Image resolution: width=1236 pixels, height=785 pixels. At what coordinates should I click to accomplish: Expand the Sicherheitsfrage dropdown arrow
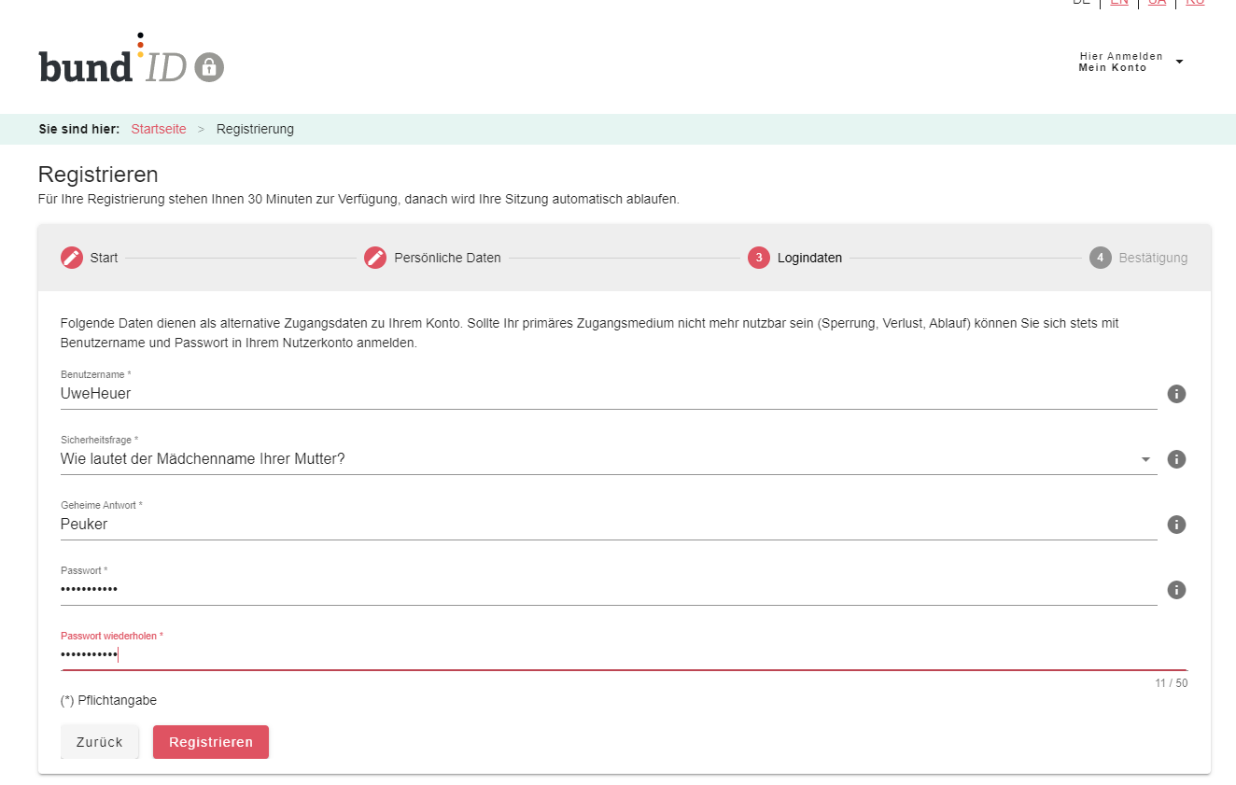click(1145, 459)
